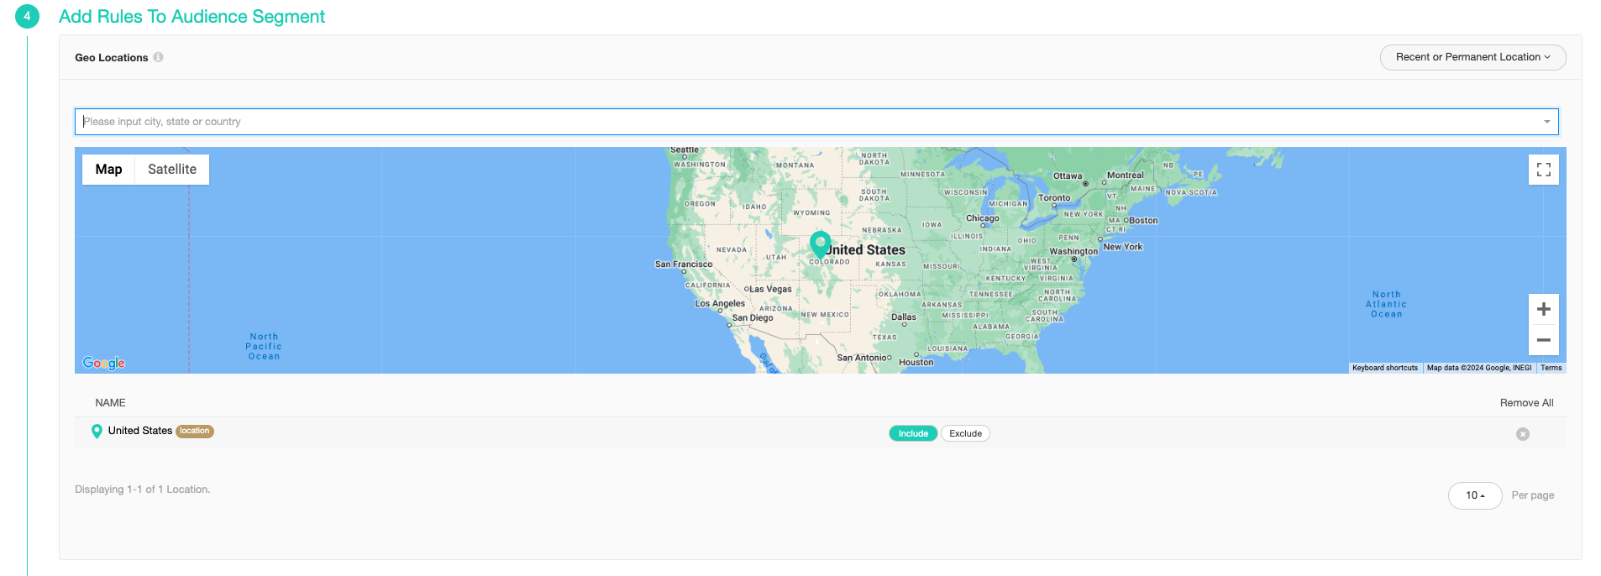Click the location pin icon beside United States
Viewport: 1601px width, 576px height.
(97, 431)
